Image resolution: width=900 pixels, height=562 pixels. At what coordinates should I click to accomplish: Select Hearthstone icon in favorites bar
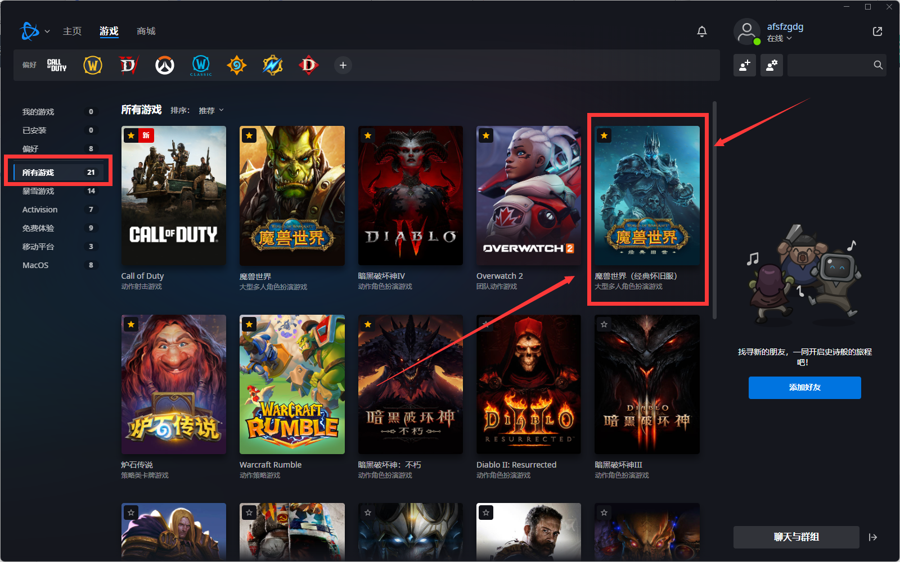tap(237, 65)
